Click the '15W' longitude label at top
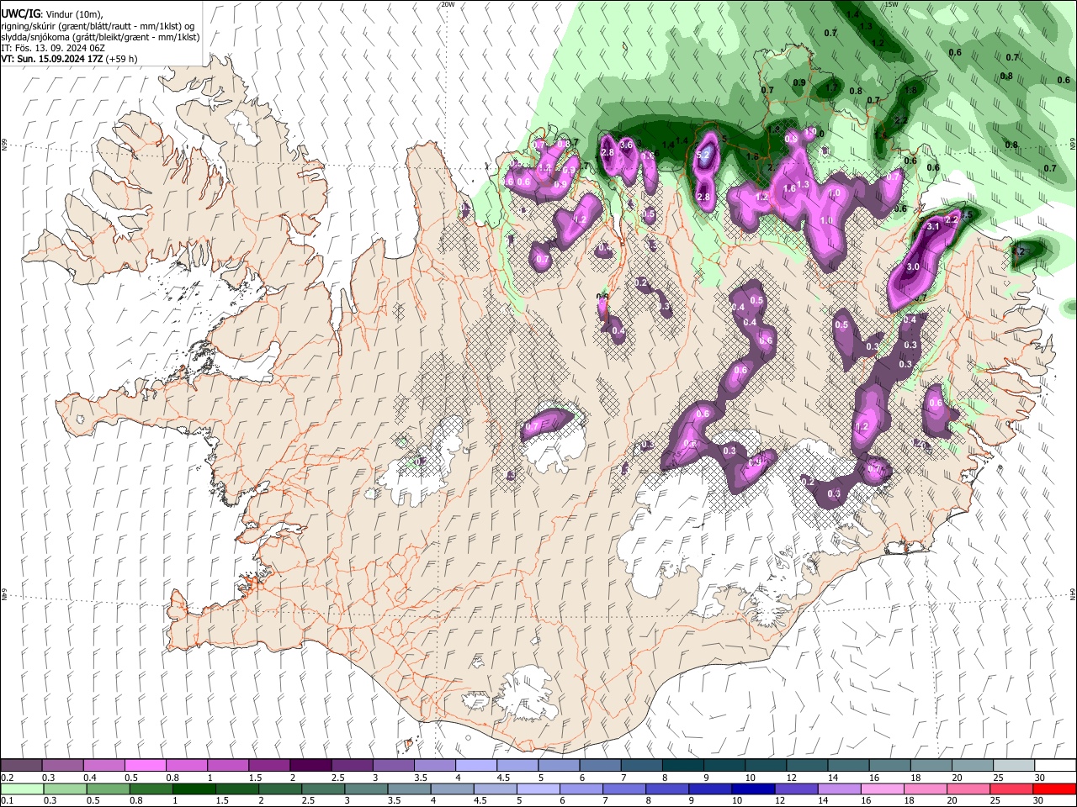The width and height of the screenshot is (1077, 807). tap(891, 4)
